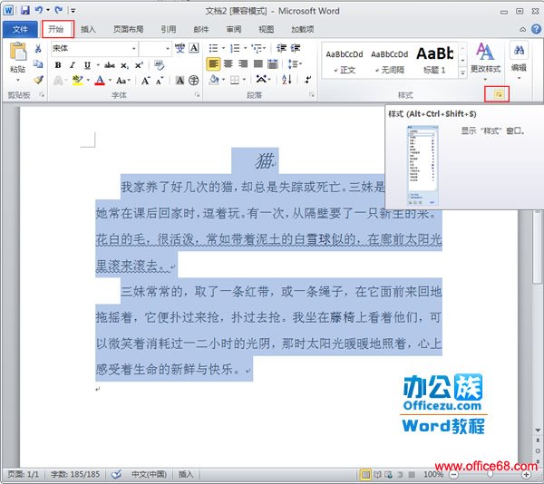Screen dimensions: 544x484
Task: Select Distributed alignment
Action: tap(273, 63)
